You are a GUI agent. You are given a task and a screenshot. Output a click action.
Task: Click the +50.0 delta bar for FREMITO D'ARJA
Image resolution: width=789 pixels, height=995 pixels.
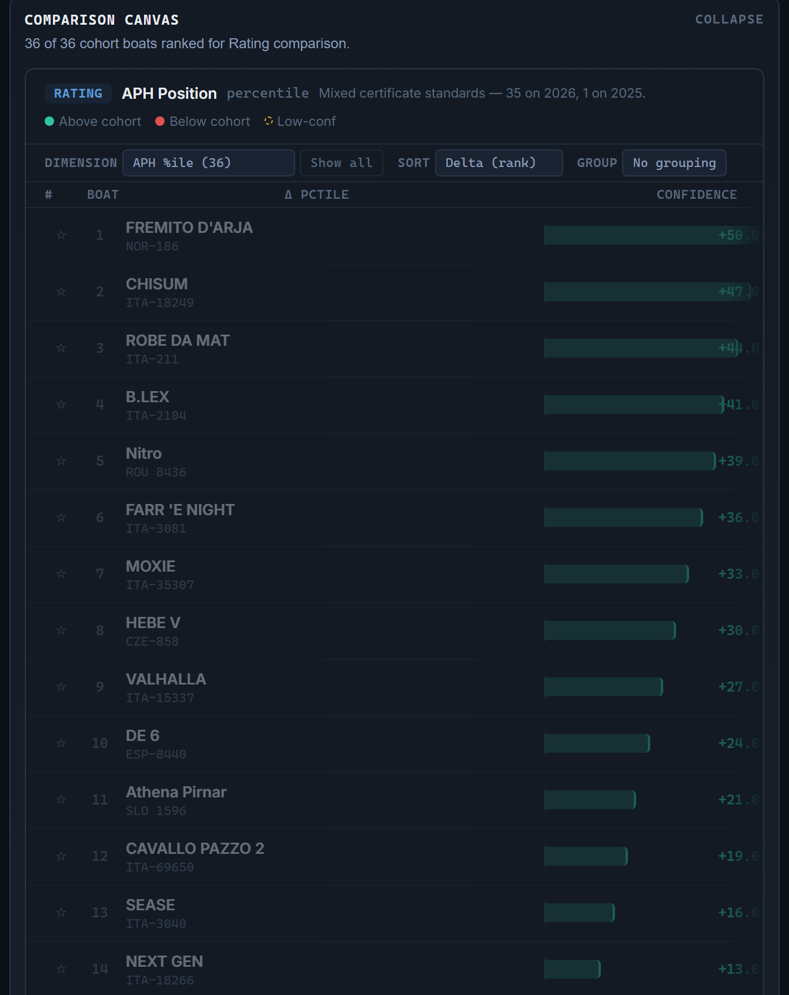click(x=651, y=235)
